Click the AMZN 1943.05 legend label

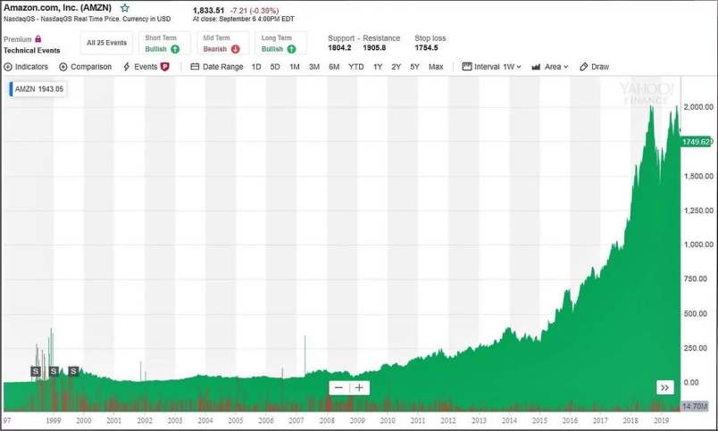coord(38,88)
